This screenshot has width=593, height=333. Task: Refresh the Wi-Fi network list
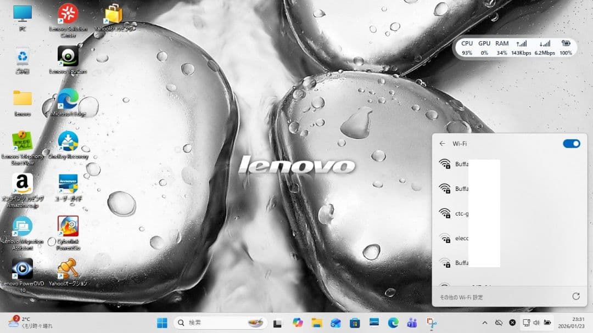tap(575, 296)
